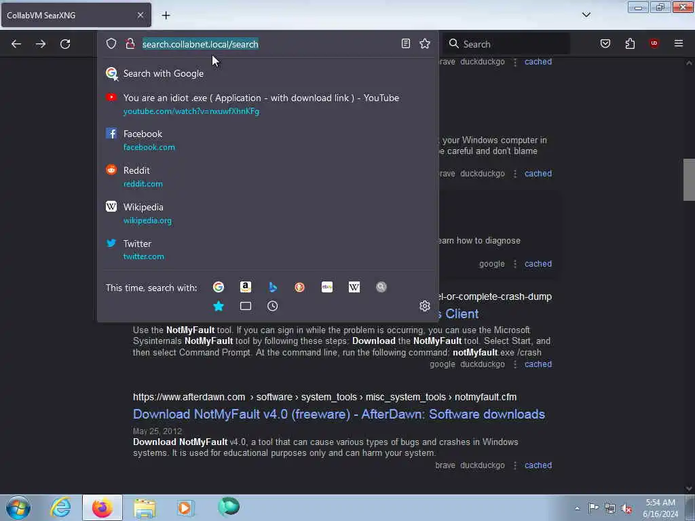The height and width of the screenshot is (521, 695).
Task: Bookmark this page with the star icon
Action: pos(425,43)
